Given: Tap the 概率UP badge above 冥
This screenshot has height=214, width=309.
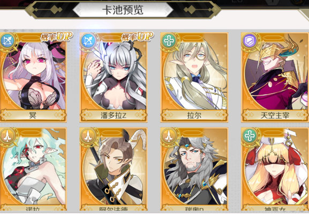Looking at the screenshot, I should 56,36.
